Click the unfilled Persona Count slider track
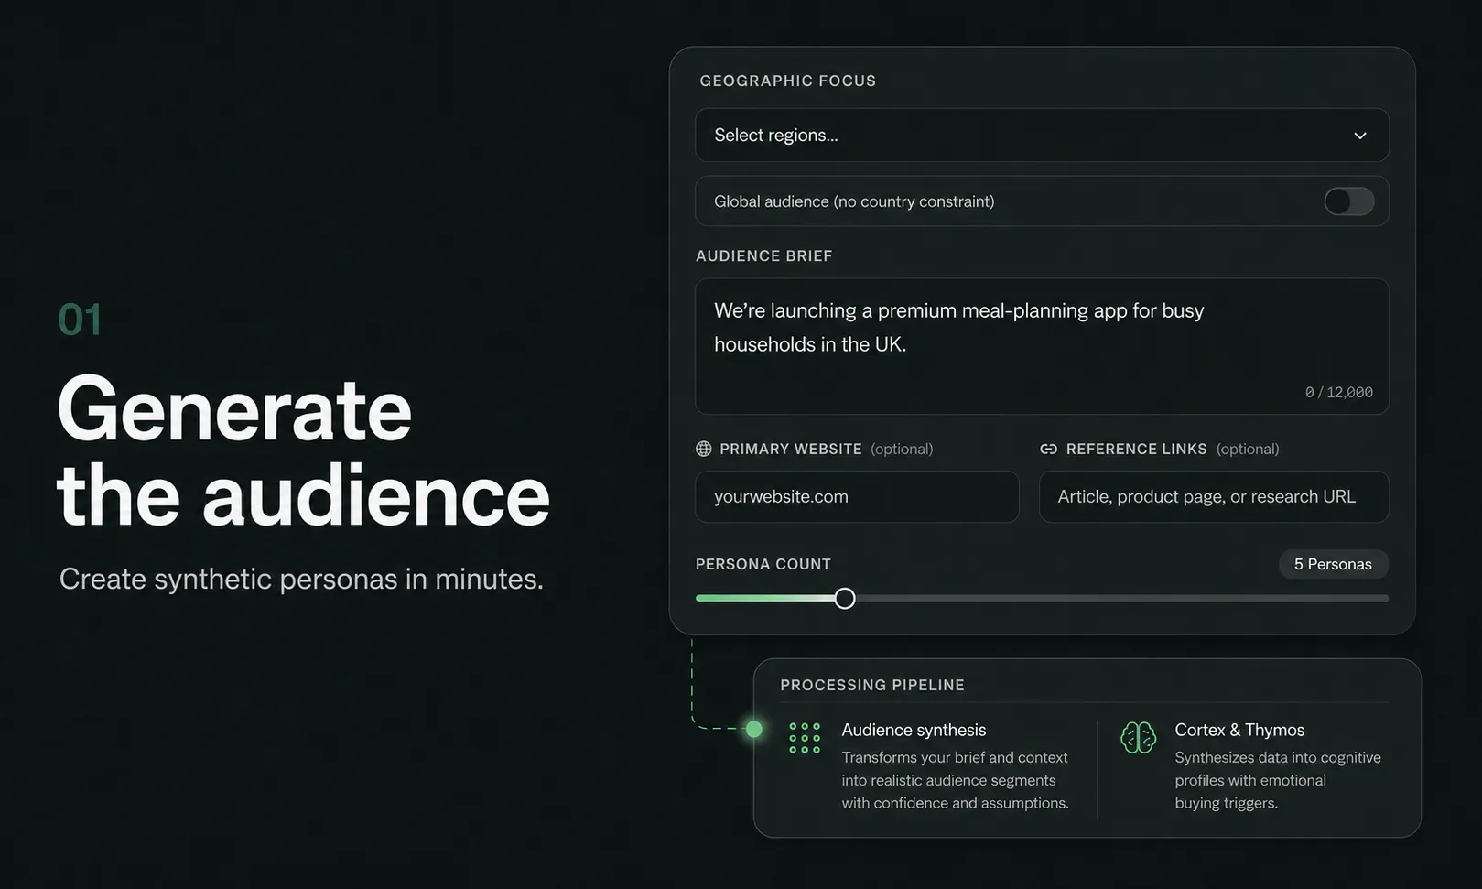 1122,599
